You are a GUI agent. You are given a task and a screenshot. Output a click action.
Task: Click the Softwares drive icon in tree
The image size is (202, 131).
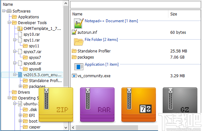pos(9,11)
